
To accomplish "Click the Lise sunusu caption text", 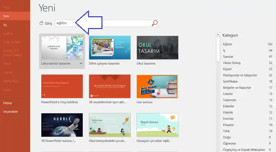I will click(145, 102).
